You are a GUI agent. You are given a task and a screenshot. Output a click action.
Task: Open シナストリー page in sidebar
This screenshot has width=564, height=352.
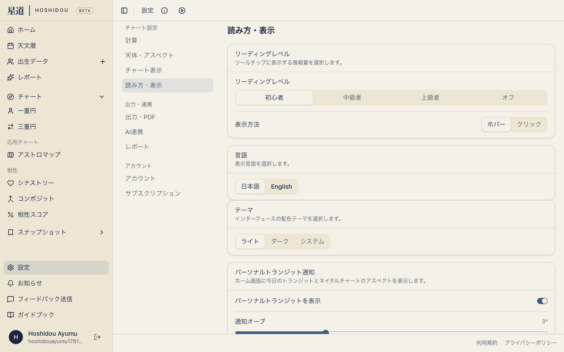(56, 183)
